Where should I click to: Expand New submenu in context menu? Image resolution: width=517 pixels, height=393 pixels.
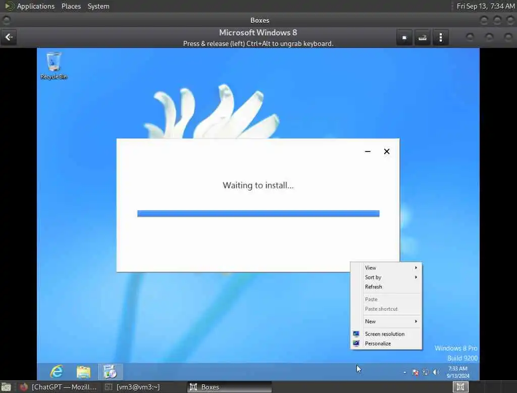386,321
